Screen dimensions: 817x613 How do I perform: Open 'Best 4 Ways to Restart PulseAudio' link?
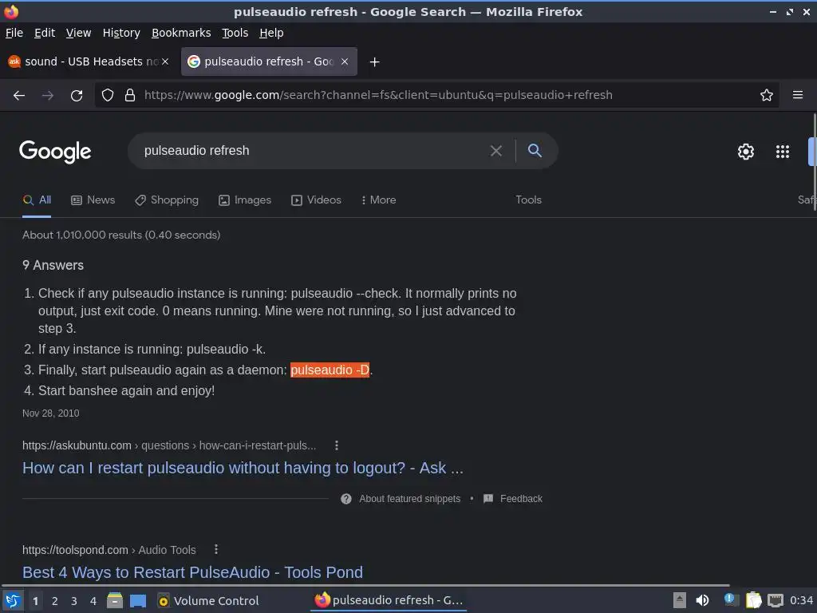tap(193, 572)
